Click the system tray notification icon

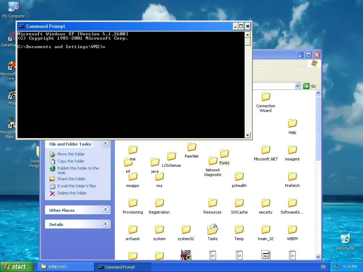pyautogui.click(x=337, y=267)
